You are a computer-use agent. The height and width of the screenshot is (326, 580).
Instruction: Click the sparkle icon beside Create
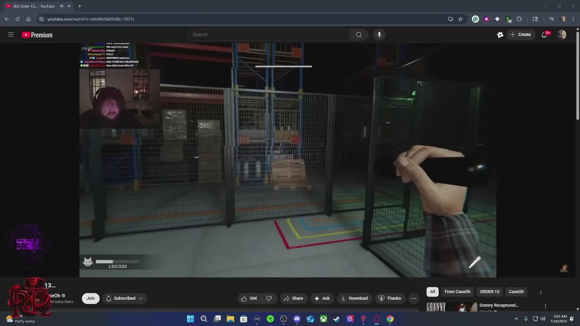(x=500, y=34)
